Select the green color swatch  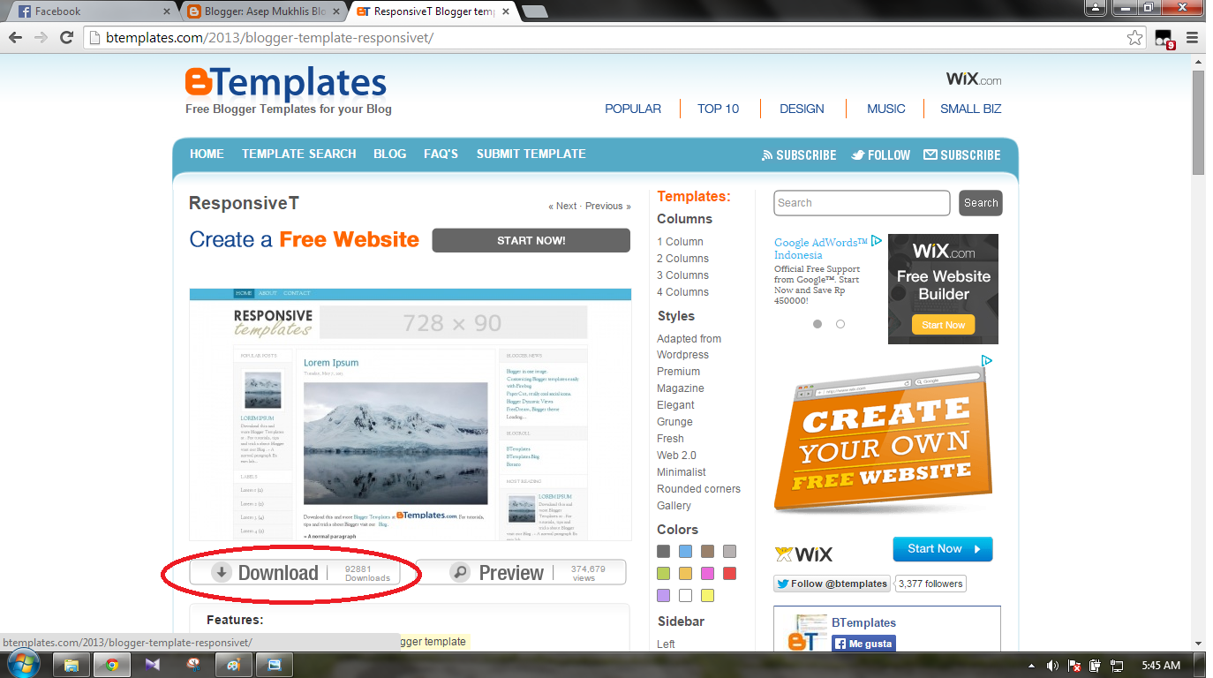point(663,574)
